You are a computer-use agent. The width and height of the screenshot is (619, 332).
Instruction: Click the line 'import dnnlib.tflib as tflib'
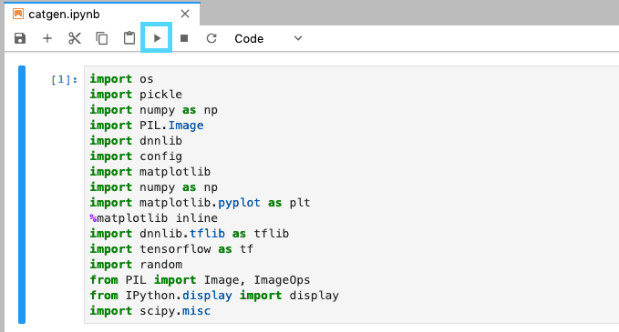pos(190,234)
